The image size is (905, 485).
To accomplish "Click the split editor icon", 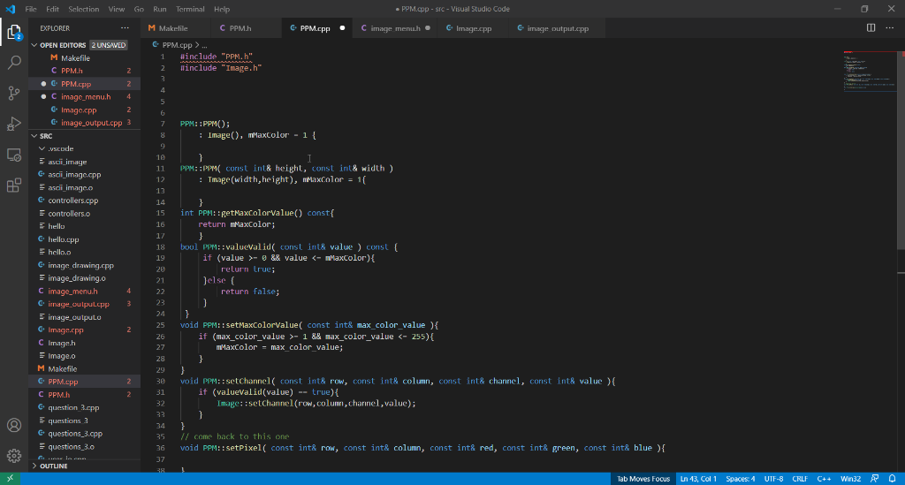I will point(871,28).
